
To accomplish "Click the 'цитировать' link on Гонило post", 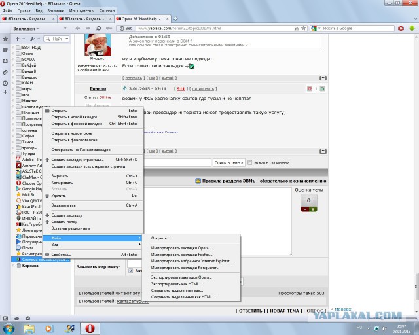I will pyautogui.click(x=203, y=89).
